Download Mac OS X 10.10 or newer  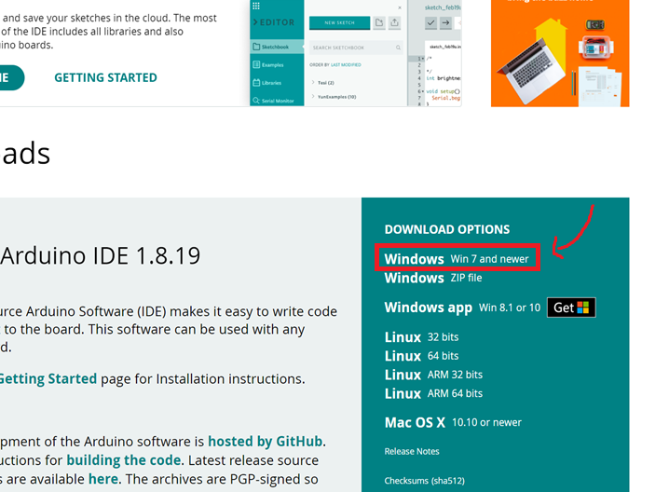coord(453,422)
